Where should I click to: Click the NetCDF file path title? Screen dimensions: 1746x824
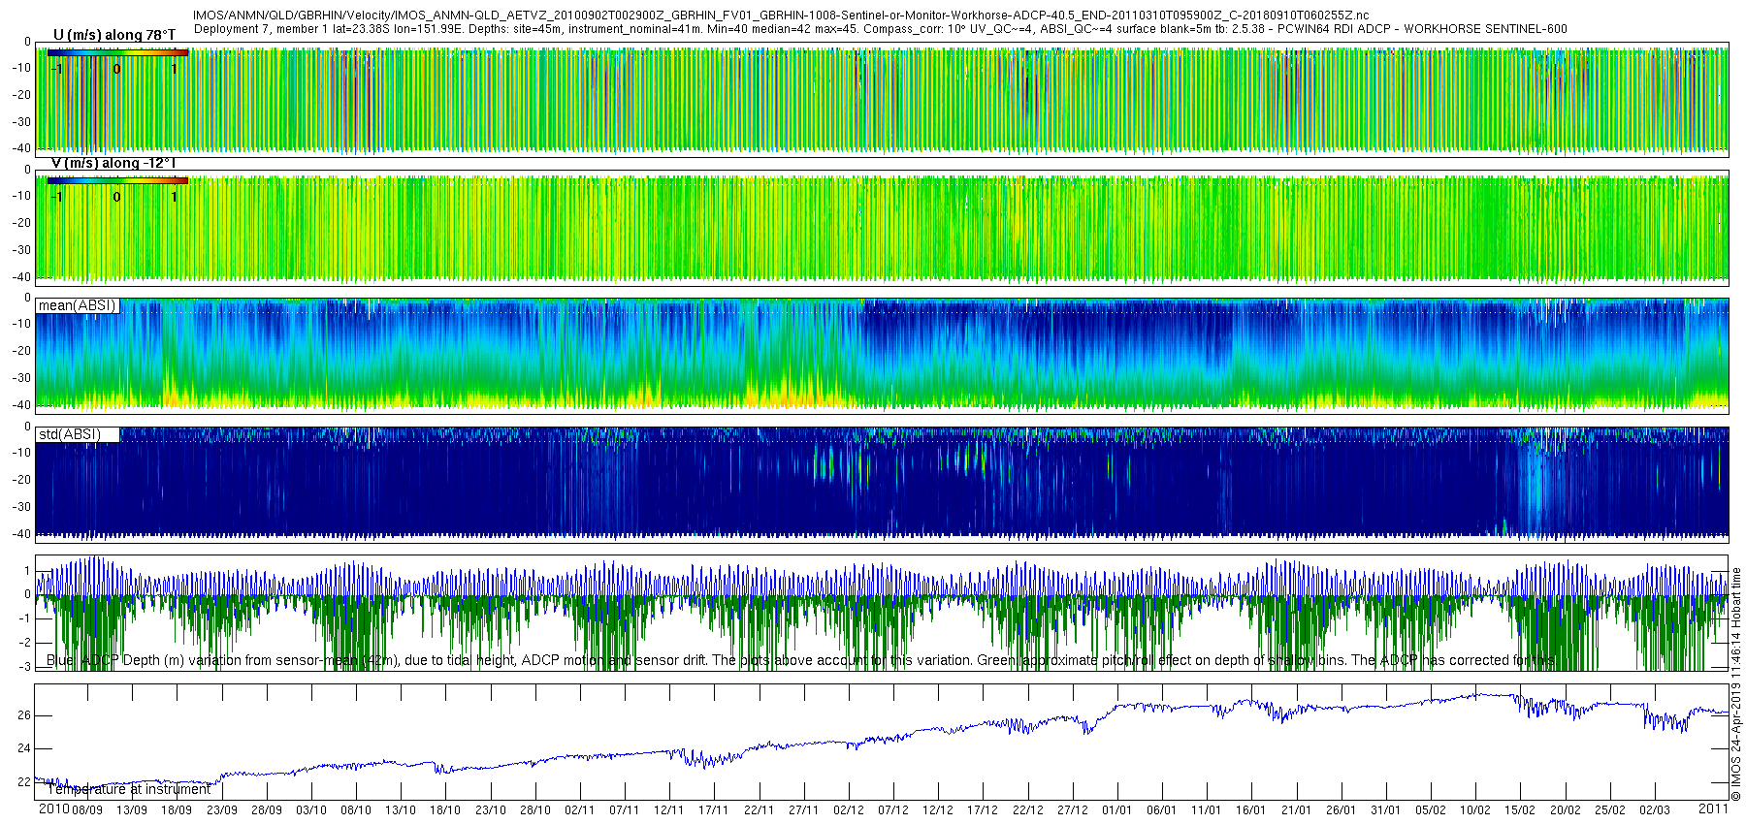pyautogui.click(x=781, y=16)
